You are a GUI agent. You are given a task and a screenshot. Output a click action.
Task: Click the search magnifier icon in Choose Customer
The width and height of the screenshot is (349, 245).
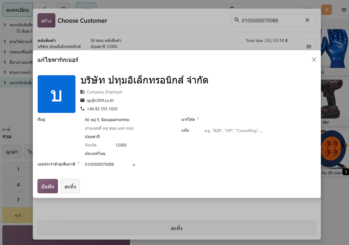pyautogui.click(x=237, y=20)
